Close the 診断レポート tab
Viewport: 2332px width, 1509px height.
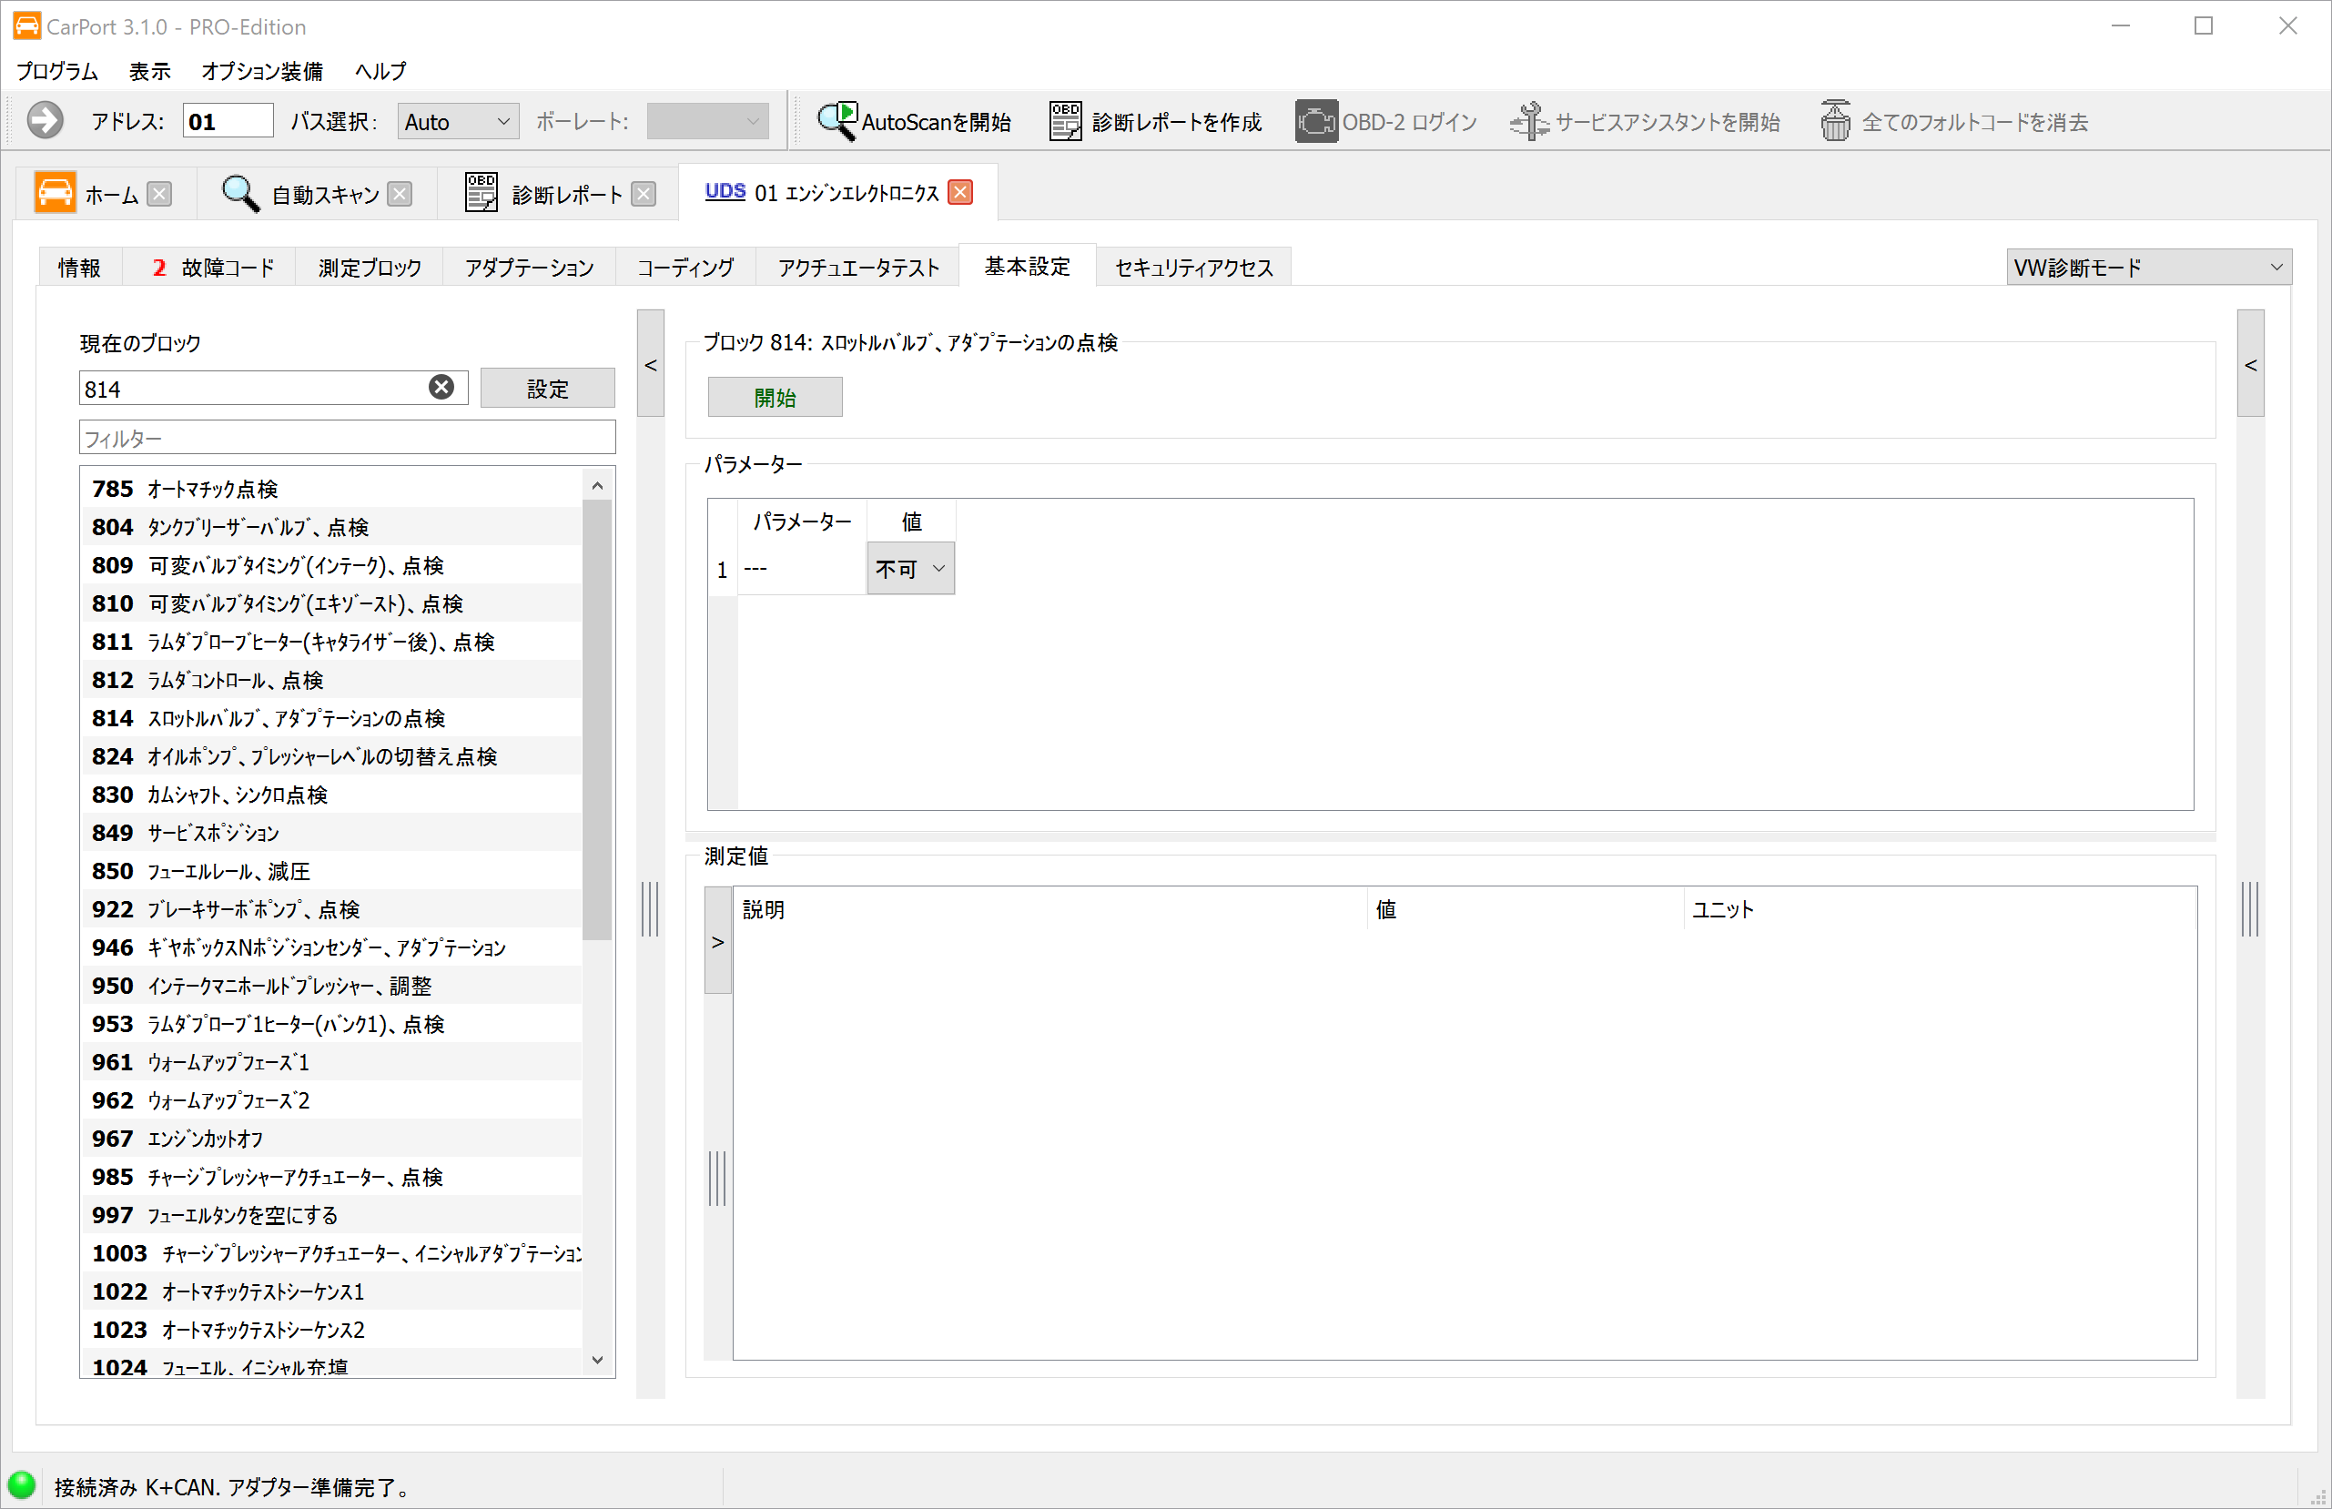click(x=643, y=194)
